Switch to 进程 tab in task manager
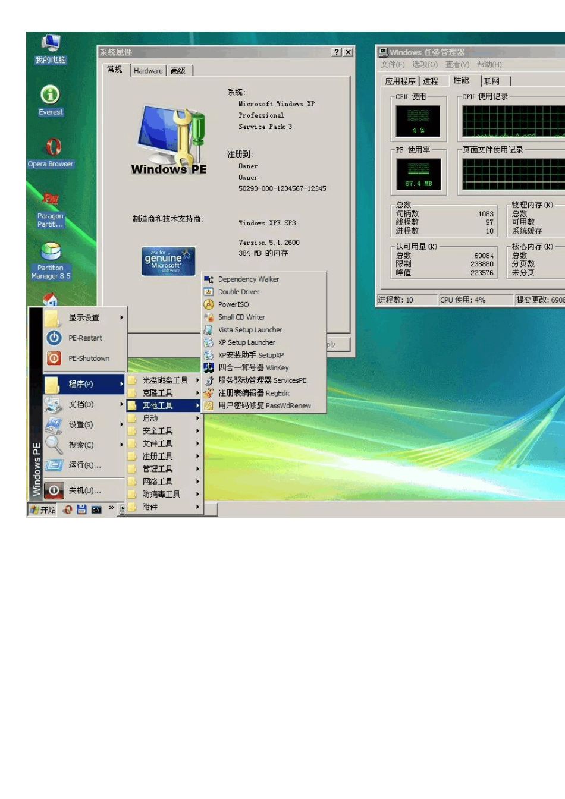This screenshot has width=565, height=799. click(x=431, y=81)
